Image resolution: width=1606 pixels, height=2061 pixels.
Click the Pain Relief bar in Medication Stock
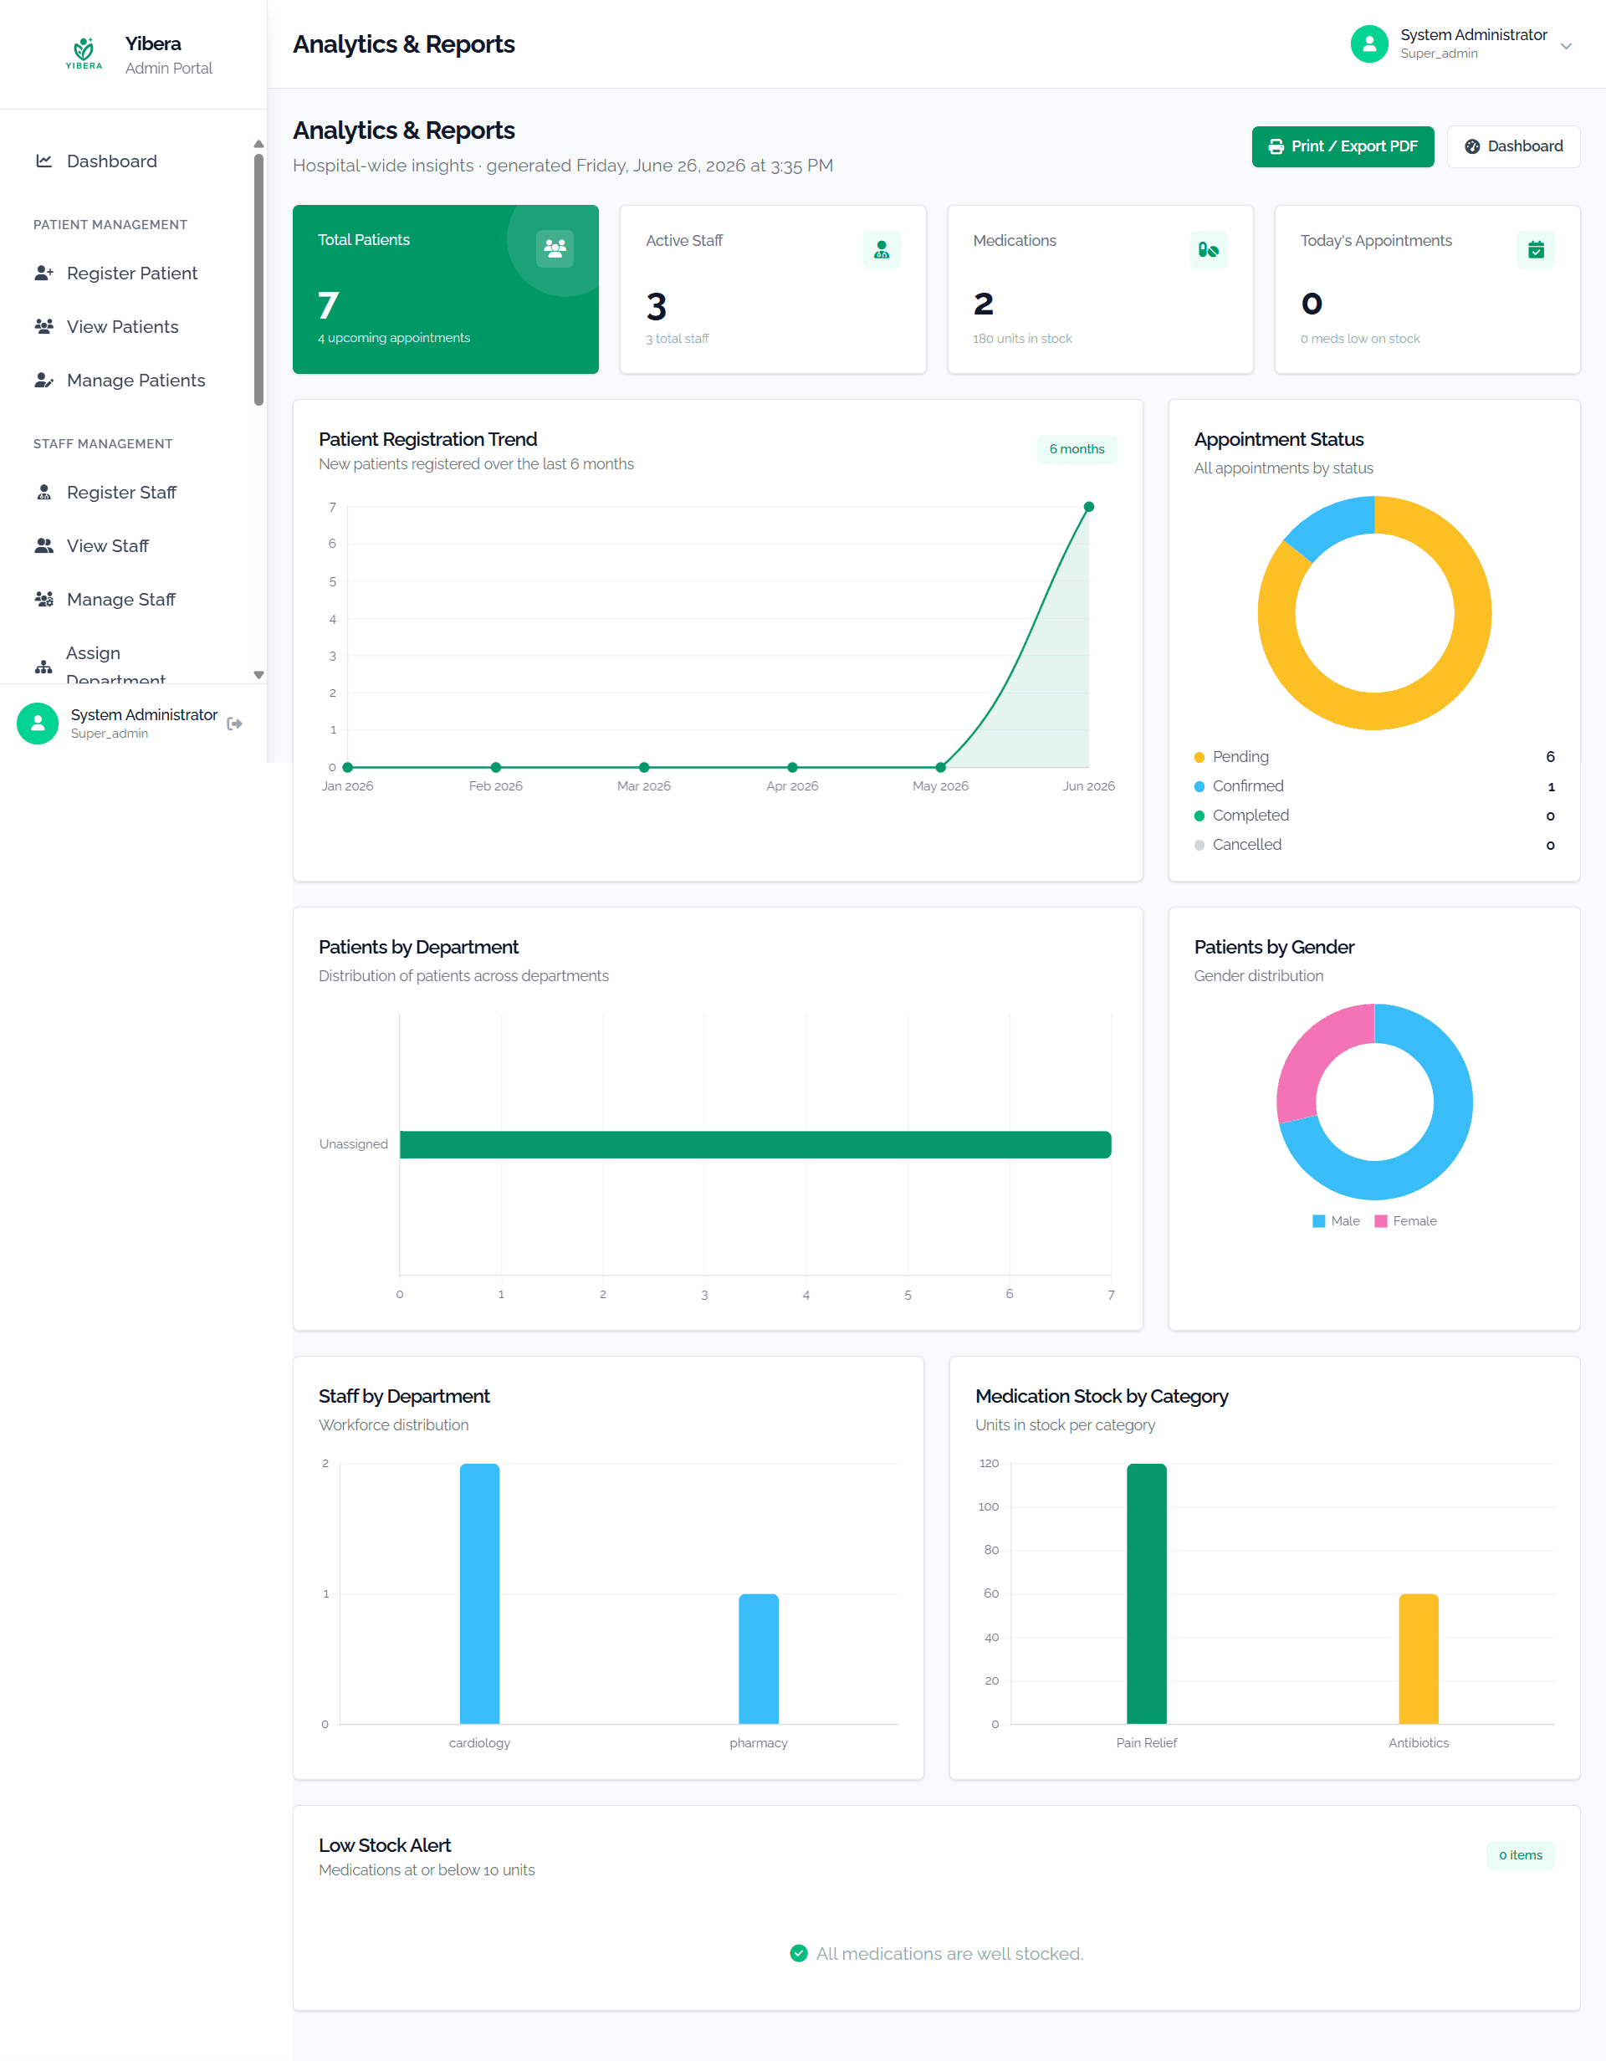(x=1147, y=1594)
